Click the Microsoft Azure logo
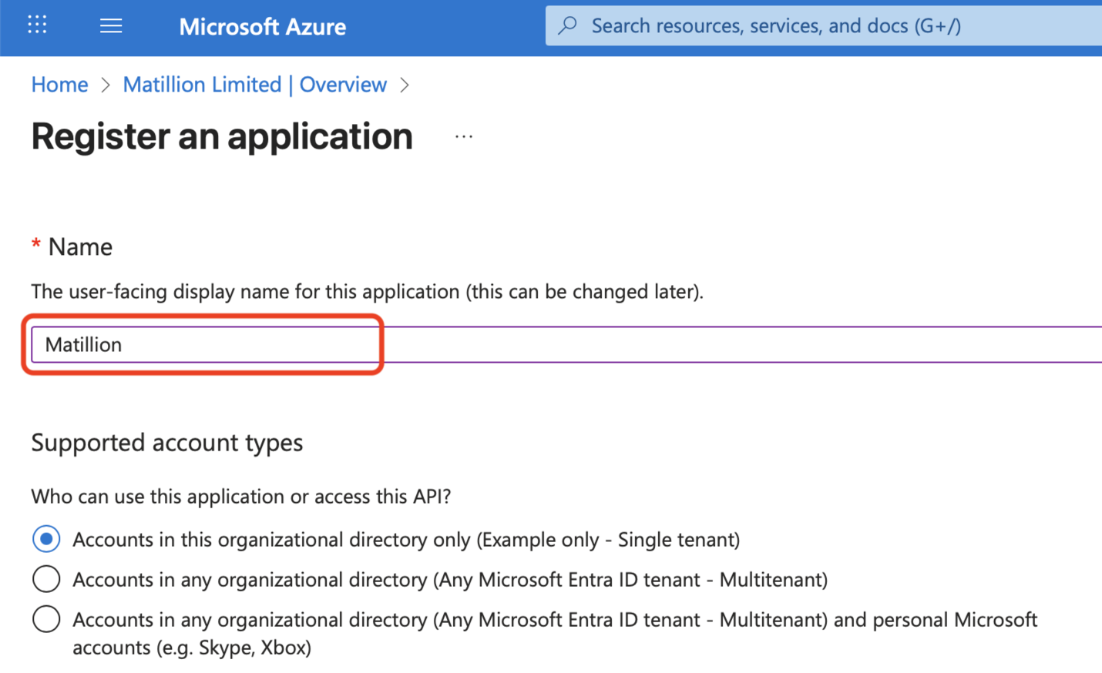Image resolution: width=1102 pixels, height=673 pixels. [x=262, y=27]
